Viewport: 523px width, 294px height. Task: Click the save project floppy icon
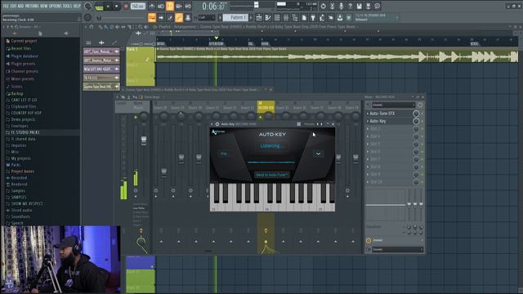coord(359,6)
